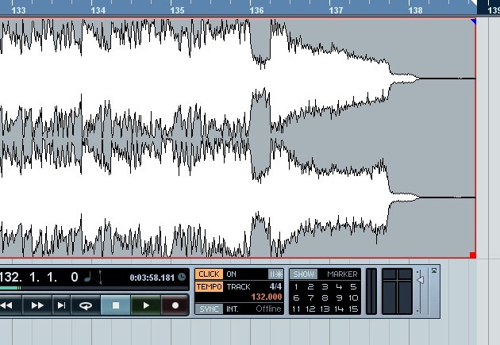Viewport: 500px width, 345px height.
Task: Click the SHOW marker button
Action: point(303,274)
